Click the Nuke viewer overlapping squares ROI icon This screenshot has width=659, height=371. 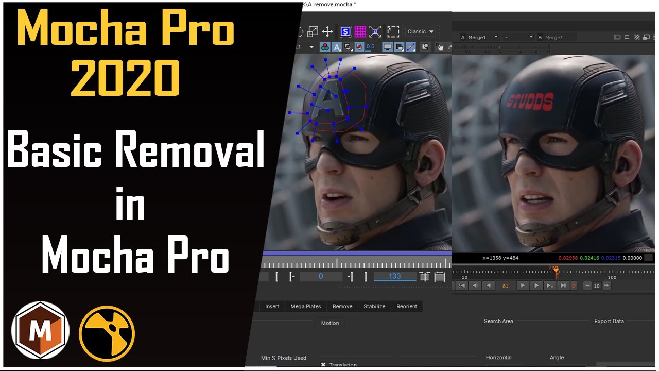(x=646, y=37)
